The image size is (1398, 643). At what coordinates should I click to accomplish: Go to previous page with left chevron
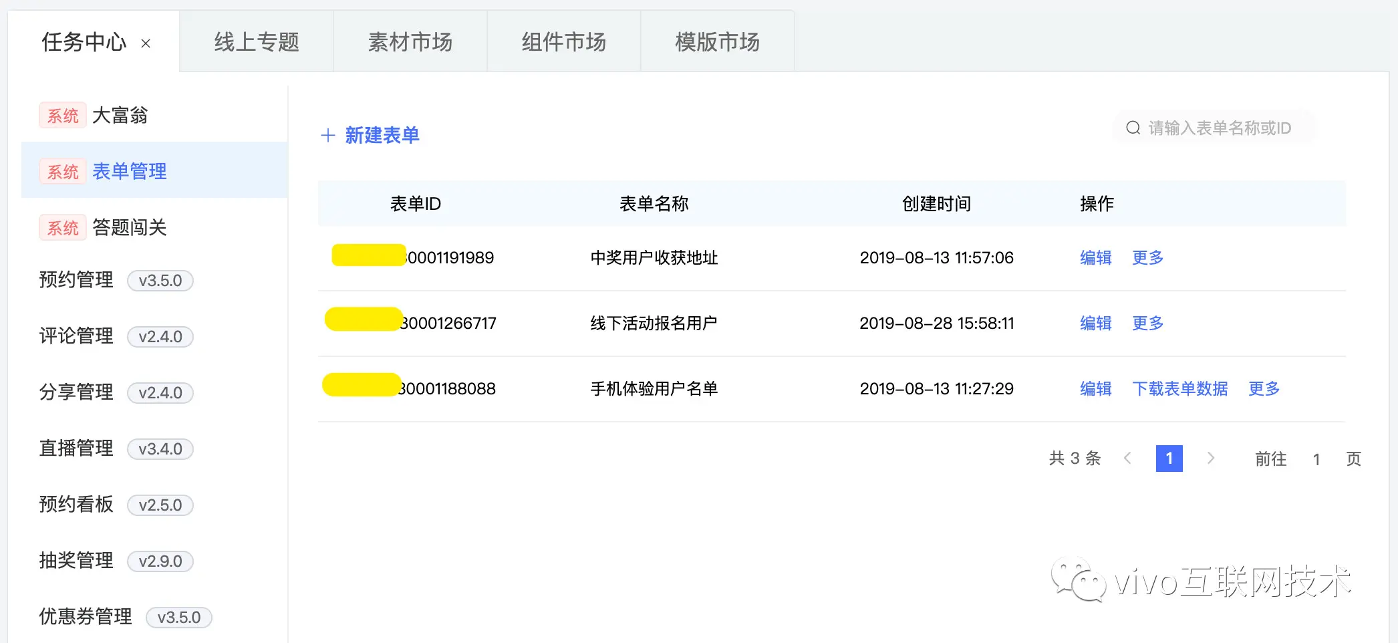[x=1128, y=459]
